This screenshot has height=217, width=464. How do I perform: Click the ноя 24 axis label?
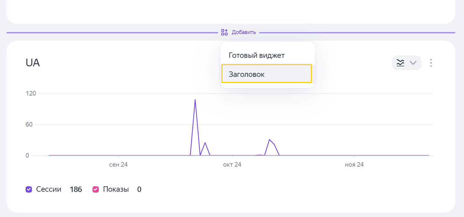pyautogui.click(x=354, y=165)
